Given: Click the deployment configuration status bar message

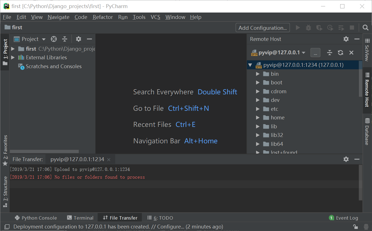Looking at the screenshot, I should pos(118,227).
